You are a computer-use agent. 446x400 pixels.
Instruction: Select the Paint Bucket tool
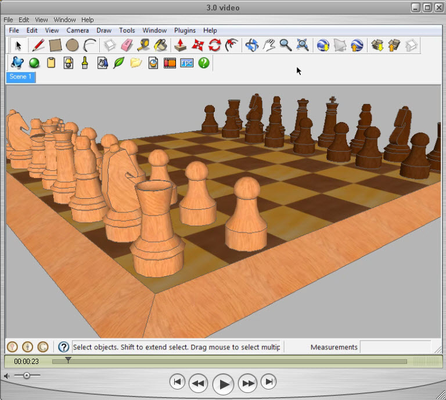(161, 45)
